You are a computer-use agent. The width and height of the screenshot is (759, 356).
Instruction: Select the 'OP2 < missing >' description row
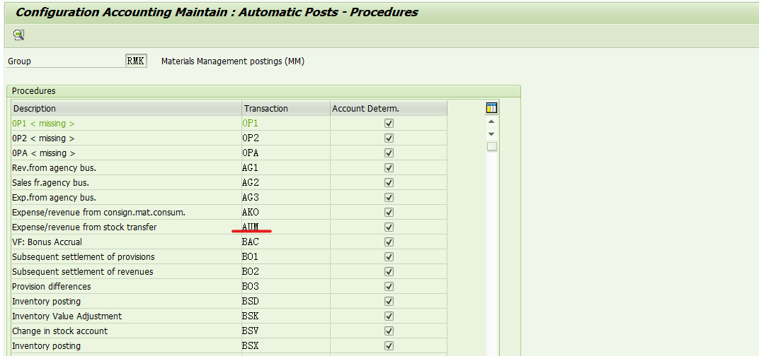tap(126, 138)
